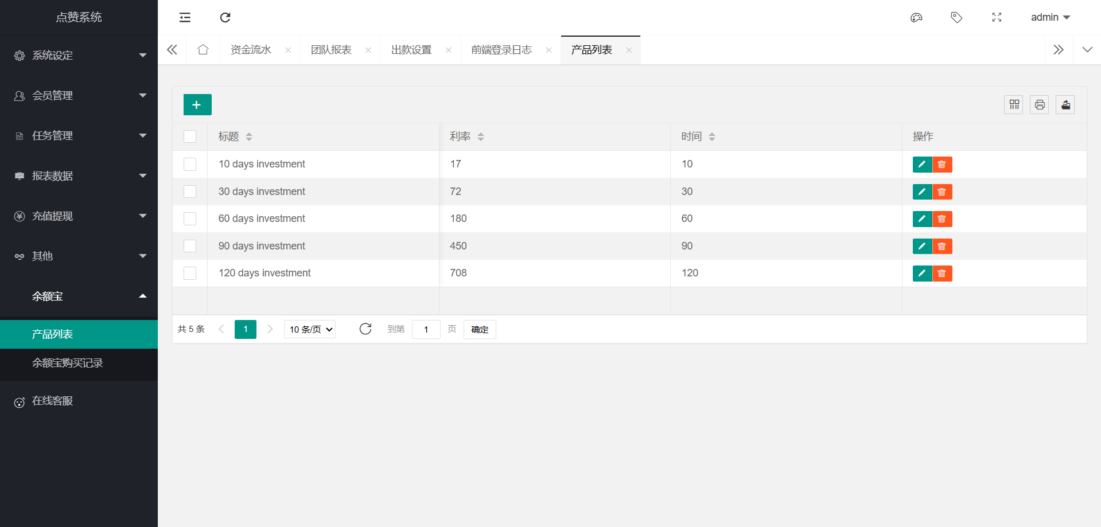Select all rows using the header checkbox

coord(190,136)
